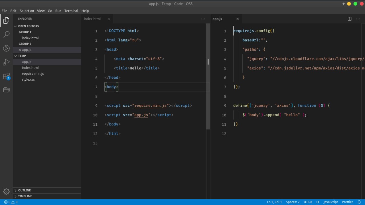Open the Run and Debug view
Image resolution: width=365 pixels, height=205 pixels.
pyautogui.click(x=6, y=62)
